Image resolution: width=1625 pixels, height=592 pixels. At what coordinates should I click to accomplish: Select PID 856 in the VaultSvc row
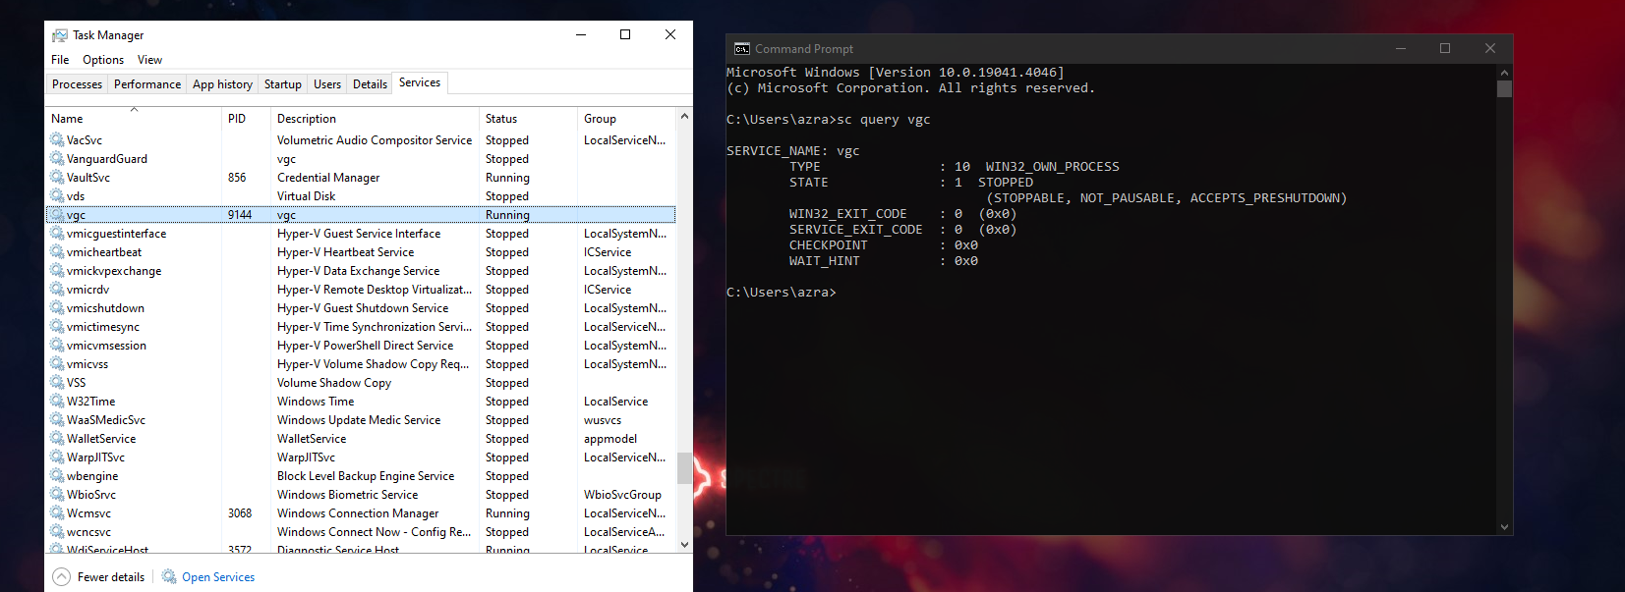[237, 178]
